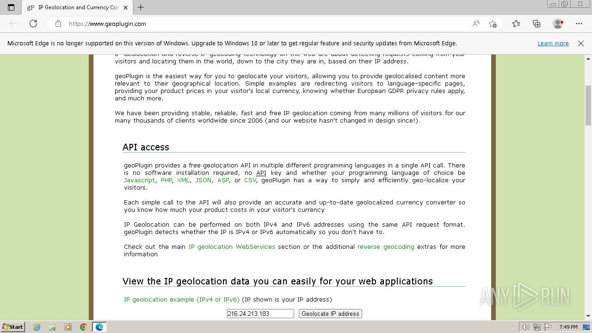
Task: Open the XML API link
Action: (183, 180)
